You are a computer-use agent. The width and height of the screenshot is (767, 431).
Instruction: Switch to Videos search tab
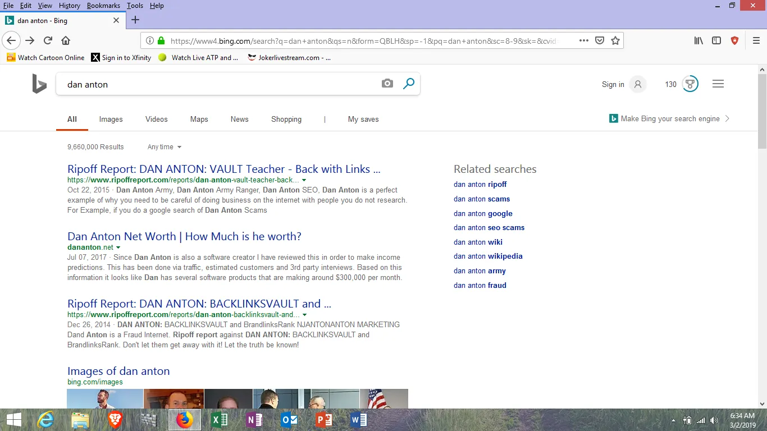[x=156, y=119]
